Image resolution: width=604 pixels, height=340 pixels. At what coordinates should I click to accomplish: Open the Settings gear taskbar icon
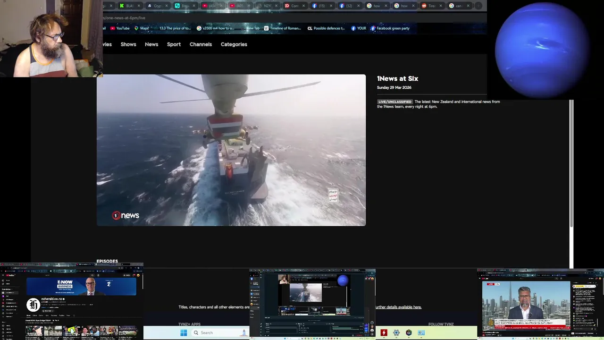(x=396, y=333)
